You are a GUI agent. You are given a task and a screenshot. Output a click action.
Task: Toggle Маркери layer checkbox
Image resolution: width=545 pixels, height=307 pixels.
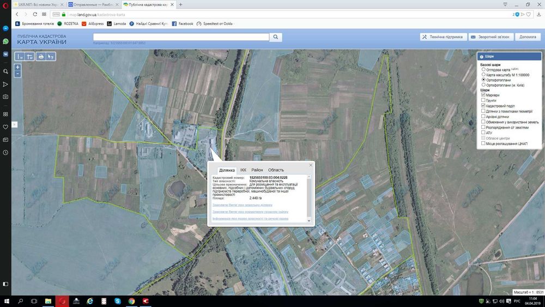pyautogui.click(x=483, y=94)
